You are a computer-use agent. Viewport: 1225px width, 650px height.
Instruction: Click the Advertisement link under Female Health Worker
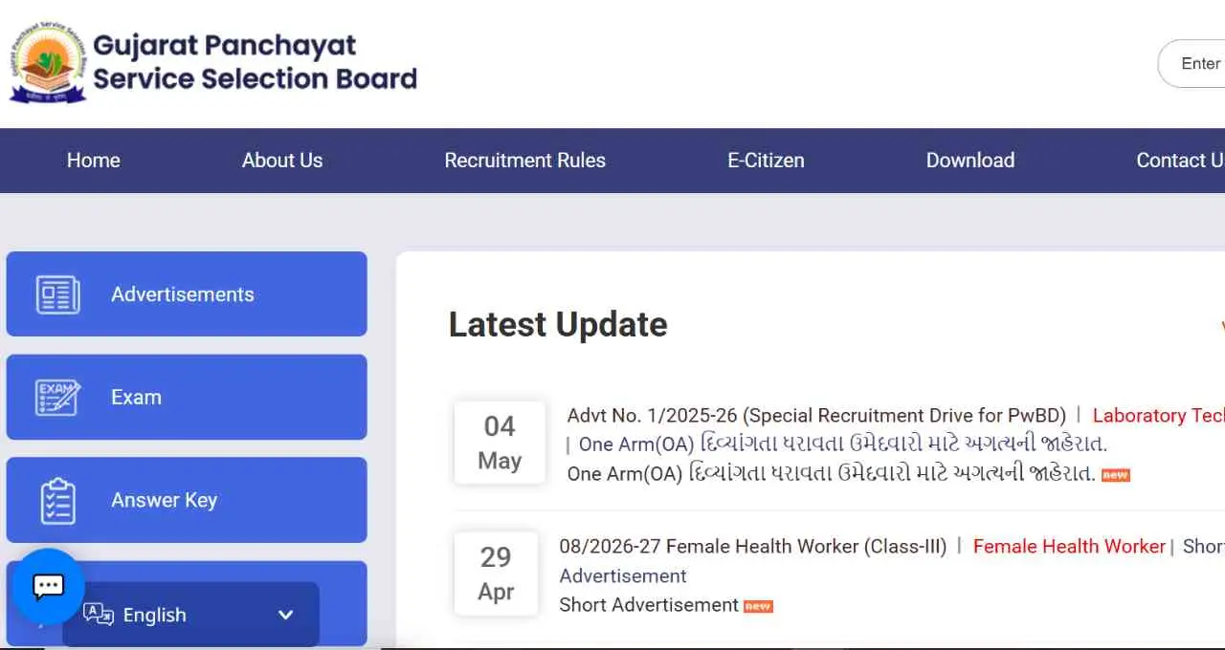click(x=623, y=576)
